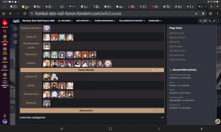Open the Special pages link
The width and height of the screenshot is (221, 132).
tap(176, 46)
